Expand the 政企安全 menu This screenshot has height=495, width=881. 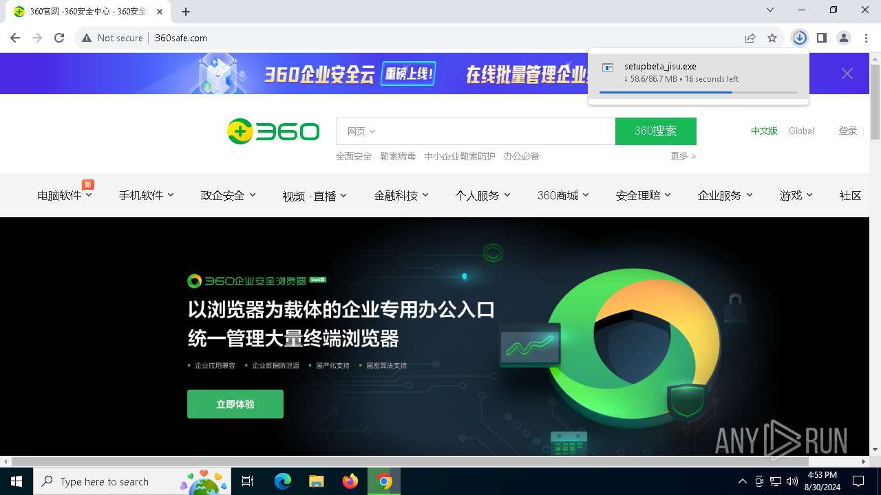(x=228, y=195)
